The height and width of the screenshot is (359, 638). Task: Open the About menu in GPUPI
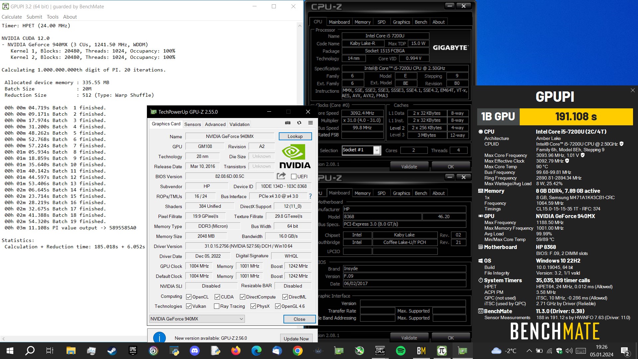coord(70,17)
